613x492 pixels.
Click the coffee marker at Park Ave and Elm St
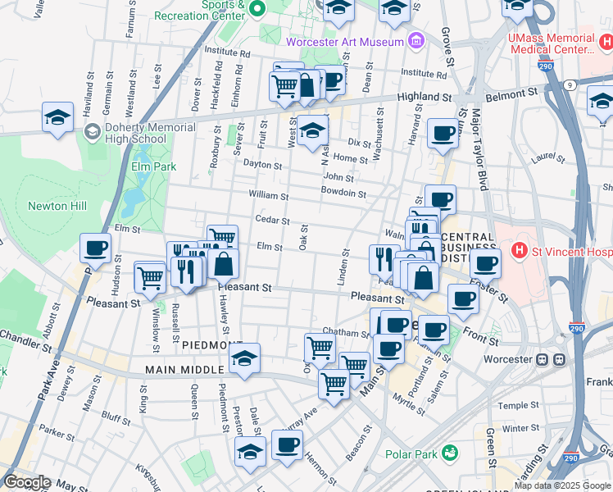tap(95, 248)
